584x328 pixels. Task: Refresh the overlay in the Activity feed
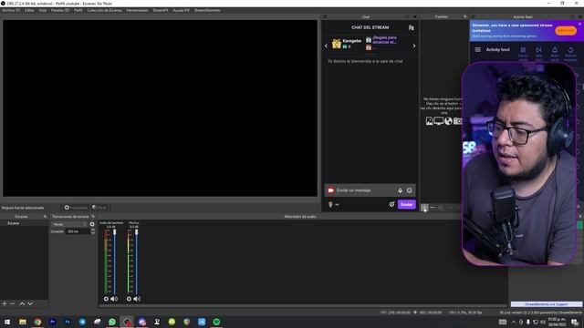coord(570,53)
